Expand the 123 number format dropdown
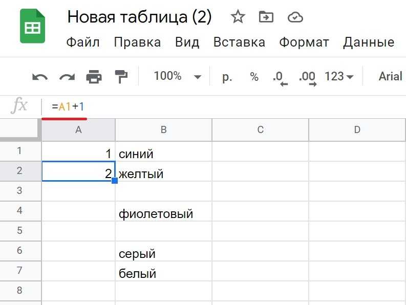 [x=339, y=76]
